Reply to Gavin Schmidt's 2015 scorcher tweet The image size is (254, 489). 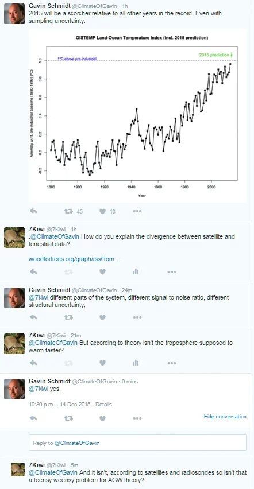33,211
